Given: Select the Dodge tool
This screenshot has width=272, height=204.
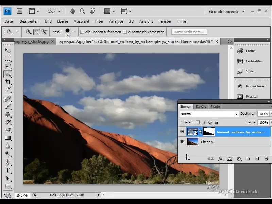Looking at the screenshot, I should point(7,154).
